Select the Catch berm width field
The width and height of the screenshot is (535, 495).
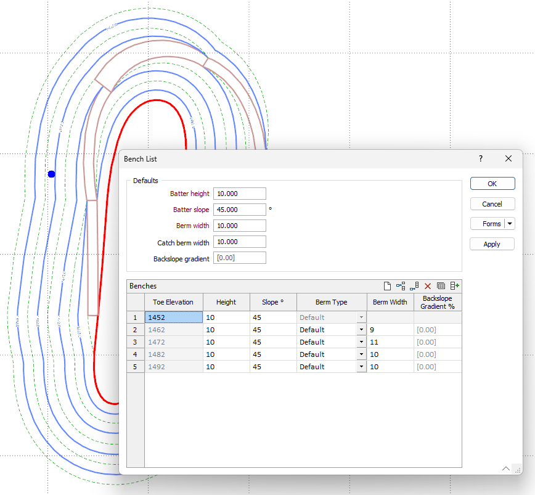[x=240, y=242]
